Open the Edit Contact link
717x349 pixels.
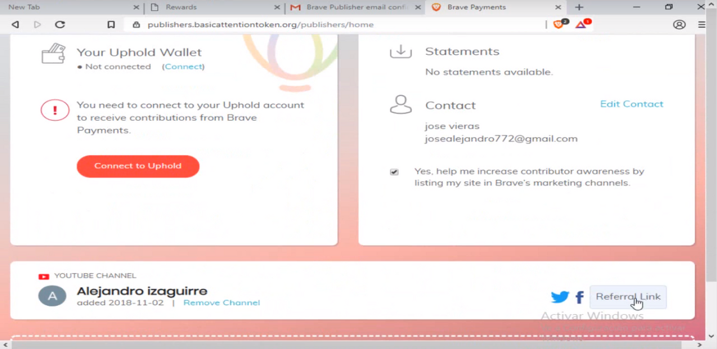631,104
